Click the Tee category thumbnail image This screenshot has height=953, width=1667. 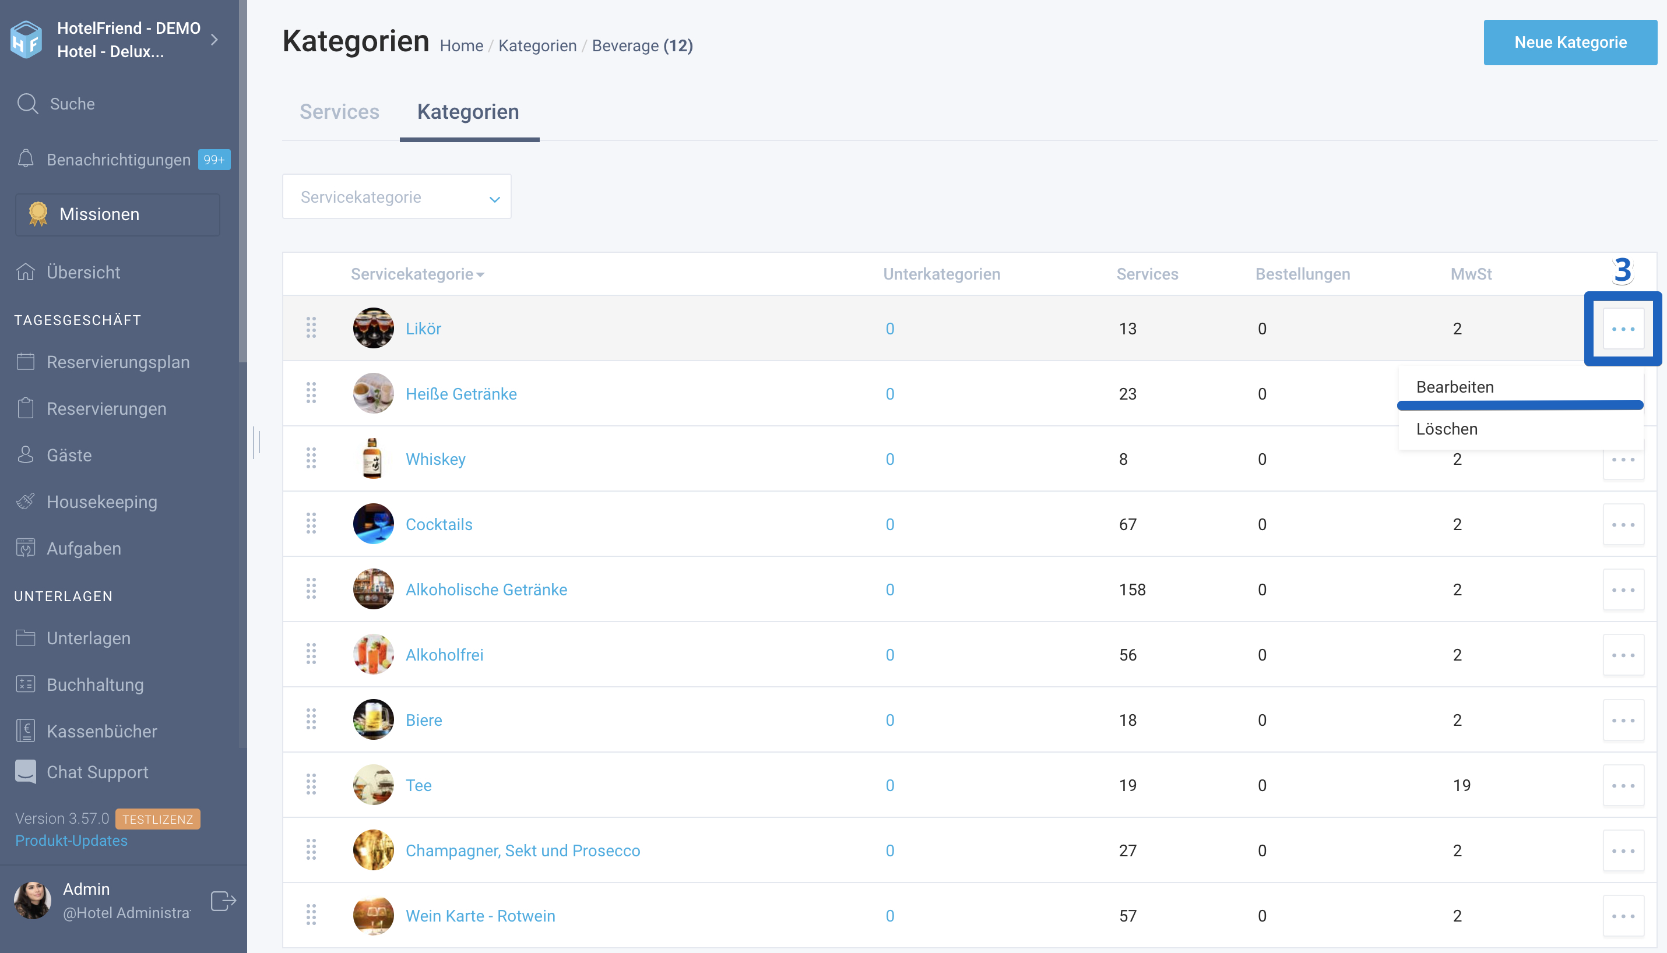click(373, 785)
